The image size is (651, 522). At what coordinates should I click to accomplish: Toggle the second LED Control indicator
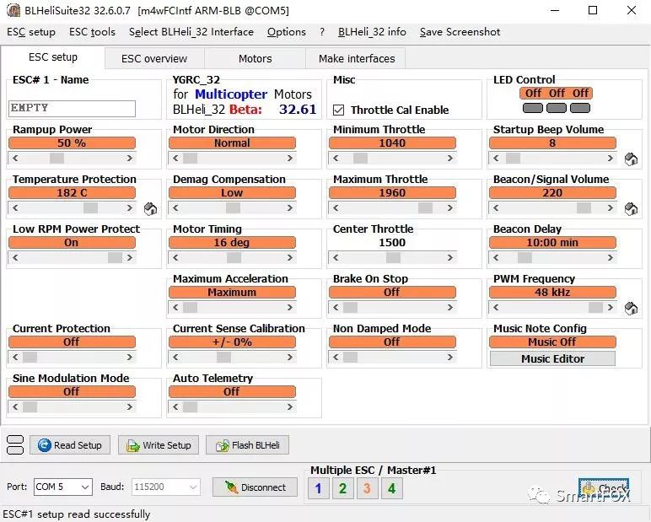point(557,108)
